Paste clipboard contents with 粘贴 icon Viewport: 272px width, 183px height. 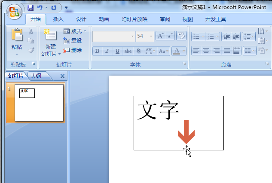tap(17, 35)
